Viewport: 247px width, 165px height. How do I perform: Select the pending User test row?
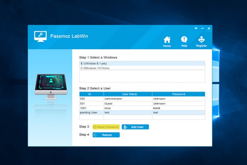pos(142,112)
